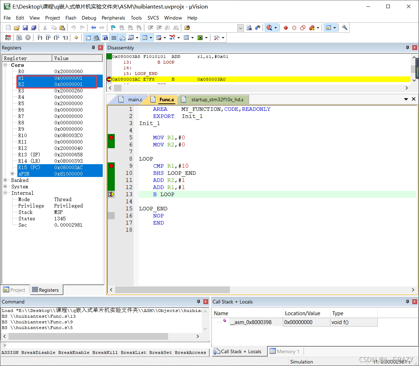Select __asm_0x8000398 call stack entry
Screen dimensions: 419x366
pos(251,322)
